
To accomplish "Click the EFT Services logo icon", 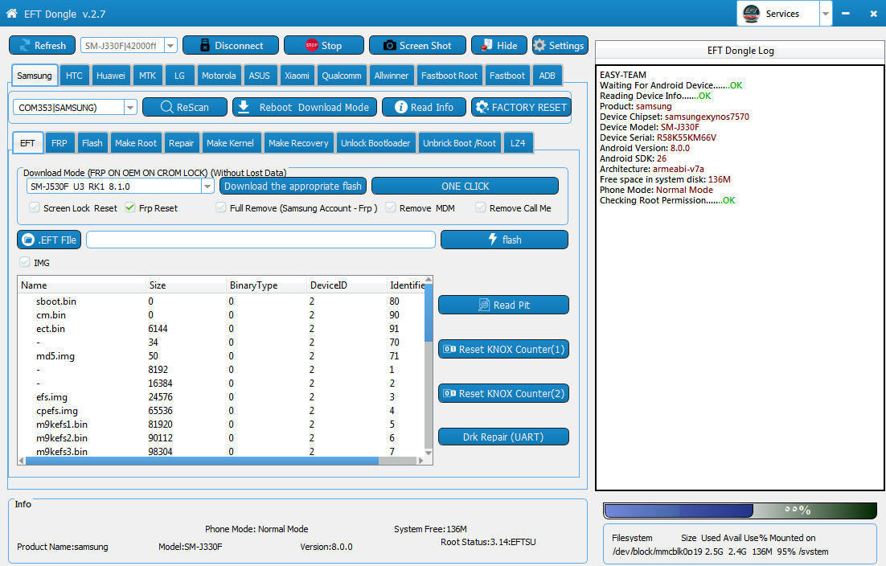I will (751, 13).
